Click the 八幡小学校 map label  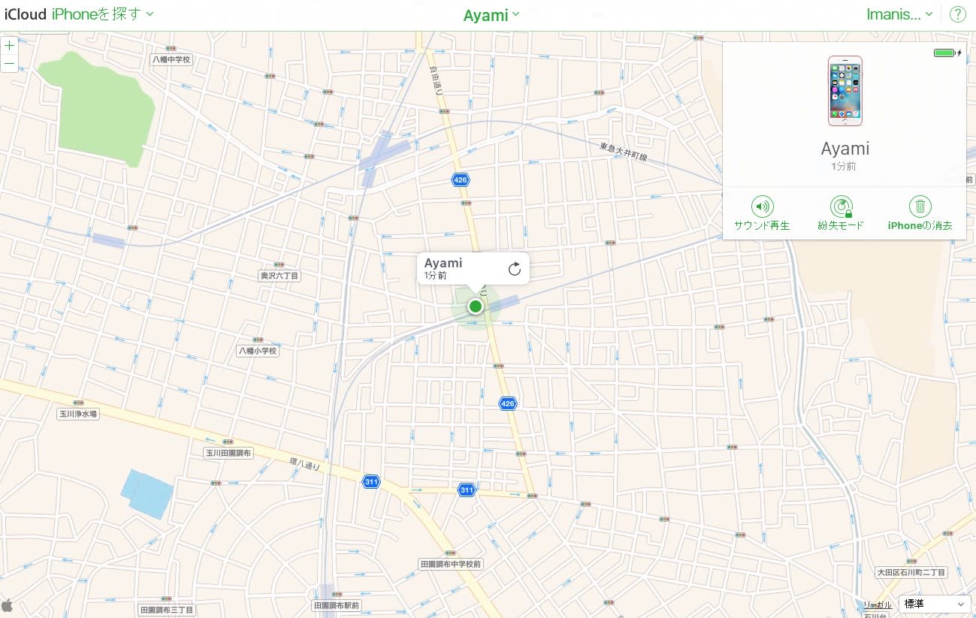pos(258,351)
